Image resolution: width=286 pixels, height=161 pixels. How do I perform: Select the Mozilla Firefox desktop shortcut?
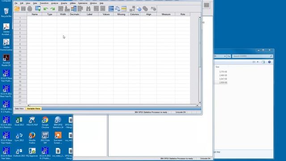(32, 138)
